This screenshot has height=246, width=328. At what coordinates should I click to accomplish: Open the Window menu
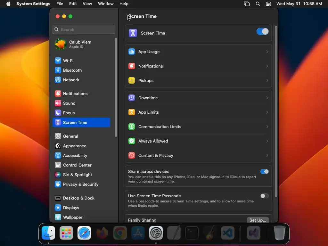click(106, 4)
